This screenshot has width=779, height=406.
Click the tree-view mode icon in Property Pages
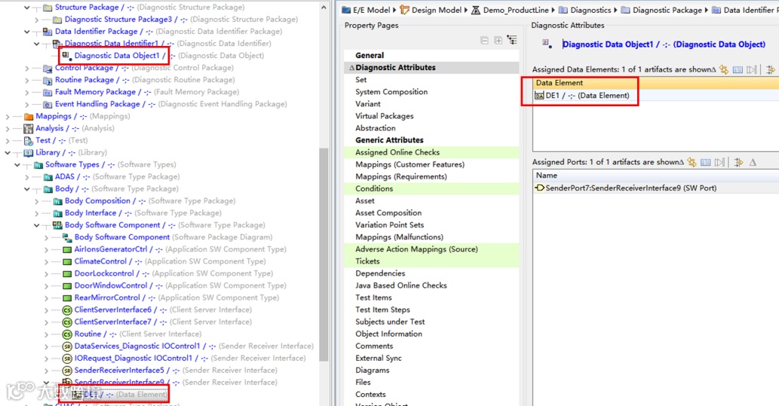point(512,40)
